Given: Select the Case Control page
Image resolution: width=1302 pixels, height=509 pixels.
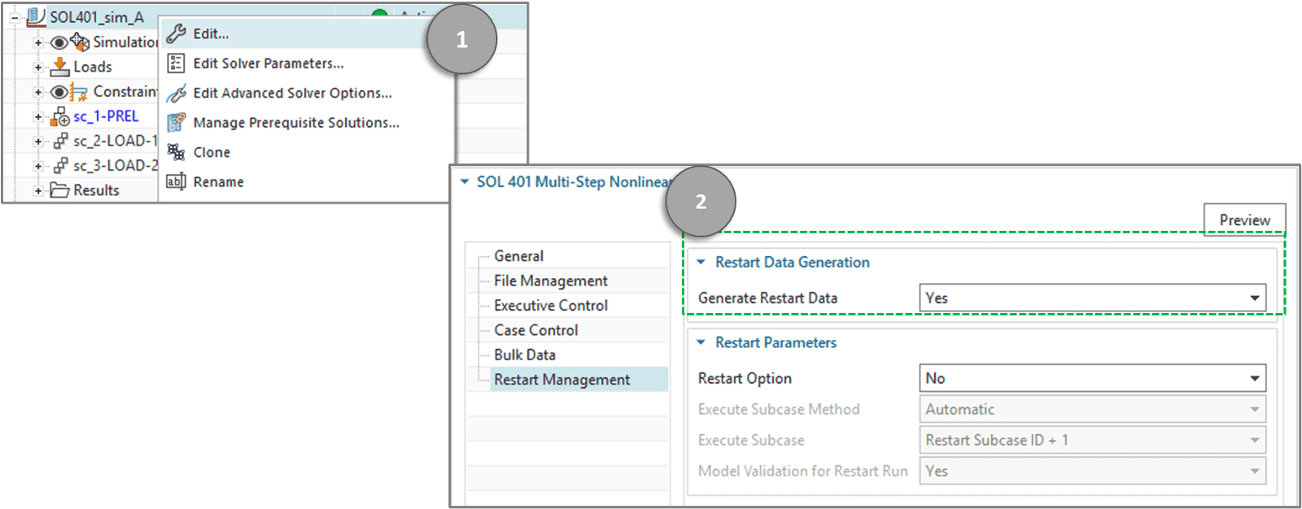Looking at the screenshot, I should click(x=536, y=330).
